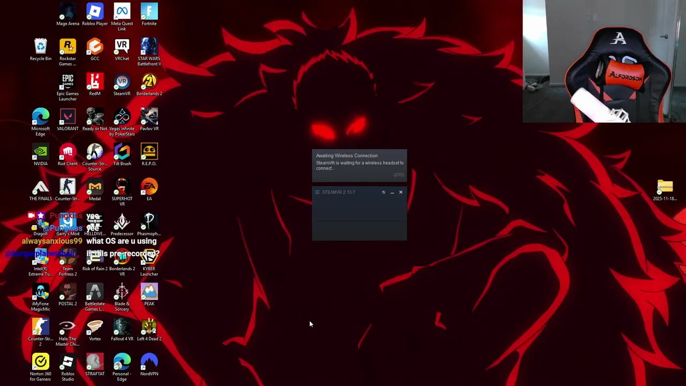Image resolution: width=686 pixels, height=386 pixels.
Task: Select STAR WARS Battlefront II icon
Action: [149, 52]
